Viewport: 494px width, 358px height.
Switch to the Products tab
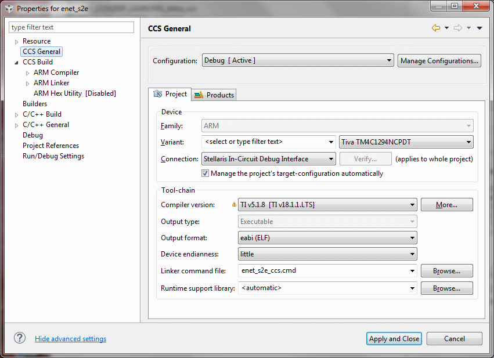coord(214,95)
